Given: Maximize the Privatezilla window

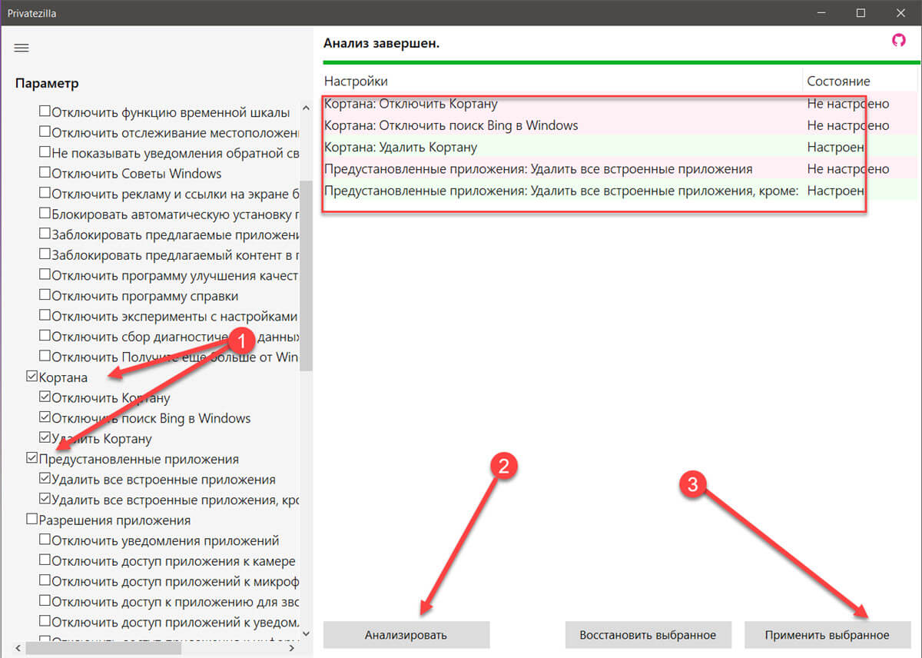Looking at the screenshot, I should click(x=861, y=13).
